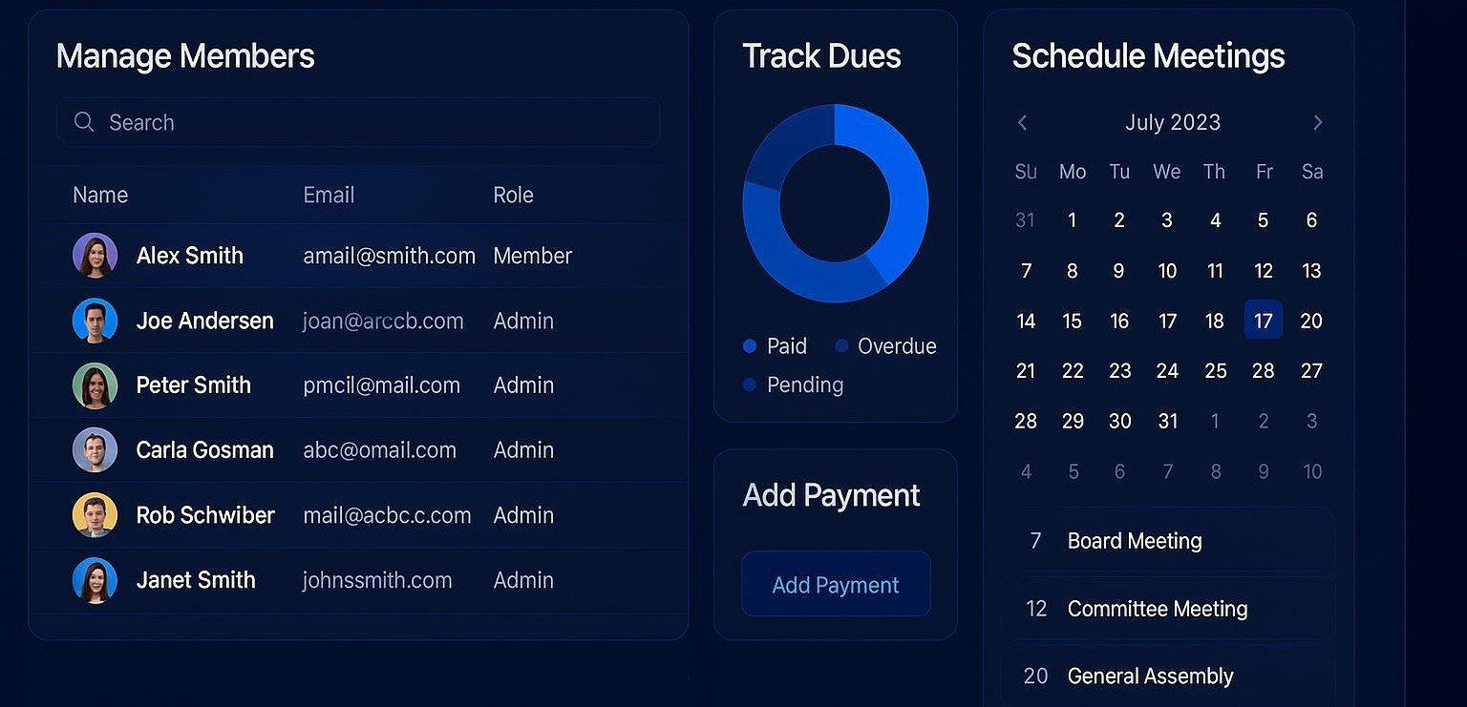The width and height of the screenshot is (1467, 707).
Task: Open Carla Gosman's avatar image
Action: coord(95,450)
